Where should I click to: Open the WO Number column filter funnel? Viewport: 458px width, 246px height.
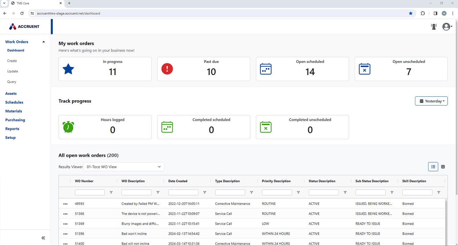coord(111,192)
